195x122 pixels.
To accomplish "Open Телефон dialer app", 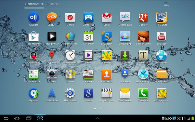I will [143, 93].
